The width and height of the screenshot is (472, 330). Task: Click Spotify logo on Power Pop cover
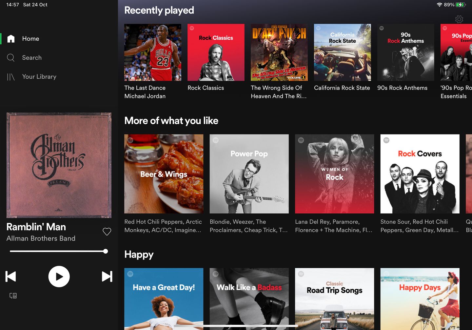(216, 140)
